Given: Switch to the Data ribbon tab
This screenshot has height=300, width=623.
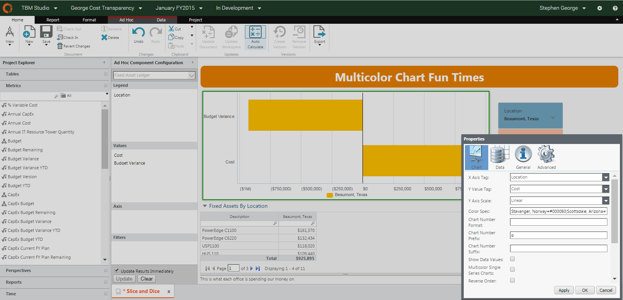Looking at the screenshot, I should coord(161,20).
